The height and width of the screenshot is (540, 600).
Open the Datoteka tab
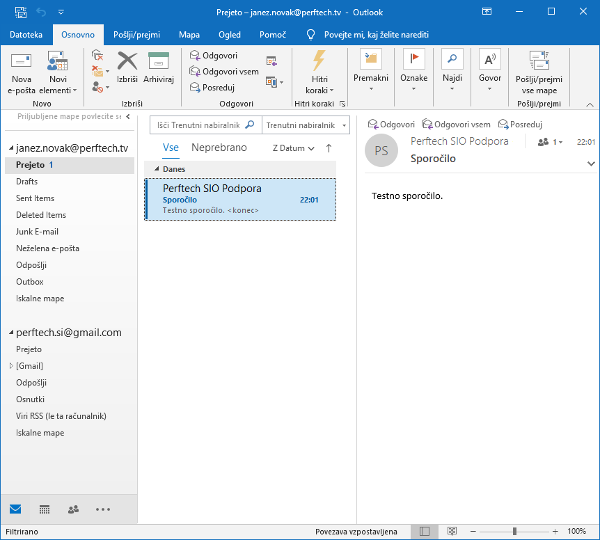[x=26, y=35]
